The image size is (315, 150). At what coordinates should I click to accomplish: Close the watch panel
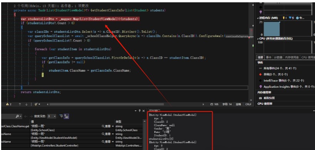[x=143, y=111]
